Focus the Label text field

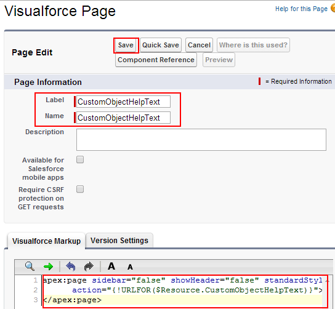tap(124, 102)
